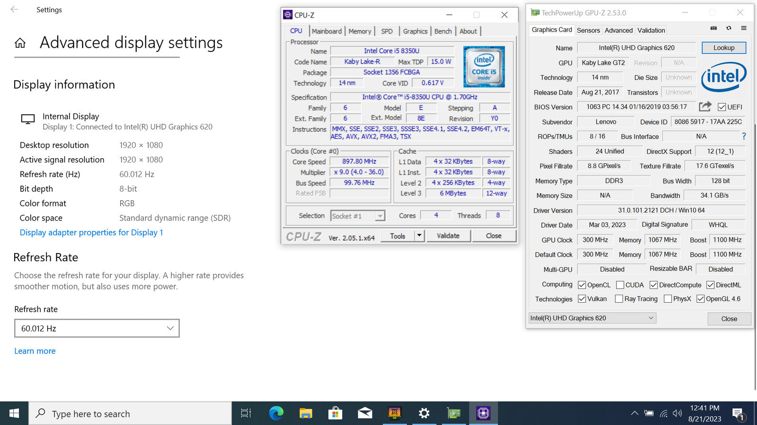
Task: Click BIOS export share icon
Action: [705, 107]
